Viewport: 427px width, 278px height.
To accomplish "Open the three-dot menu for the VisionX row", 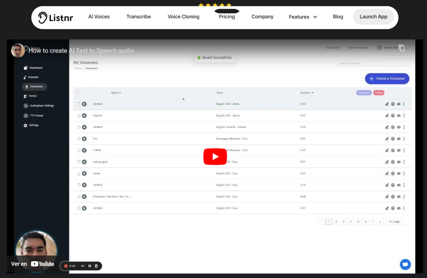I will tap(404, 116).
